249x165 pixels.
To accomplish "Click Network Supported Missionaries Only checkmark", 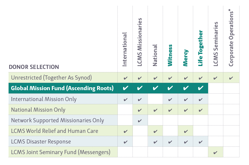I will pos(140,121).
